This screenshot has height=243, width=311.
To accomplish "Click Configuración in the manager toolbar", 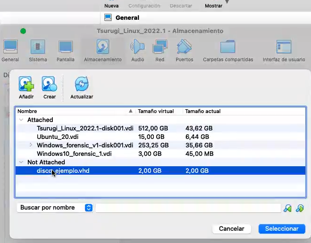I will click(144, 6).
